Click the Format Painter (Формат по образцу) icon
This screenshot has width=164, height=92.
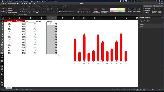click(7, 12)
